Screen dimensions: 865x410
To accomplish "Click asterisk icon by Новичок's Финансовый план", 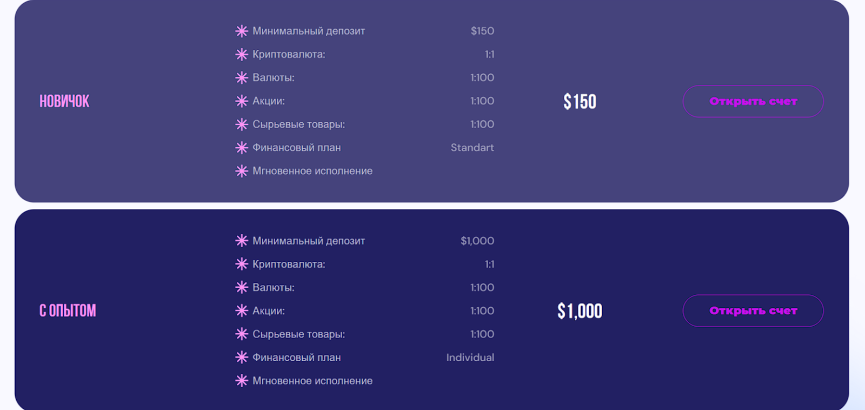I will [242, 148].
